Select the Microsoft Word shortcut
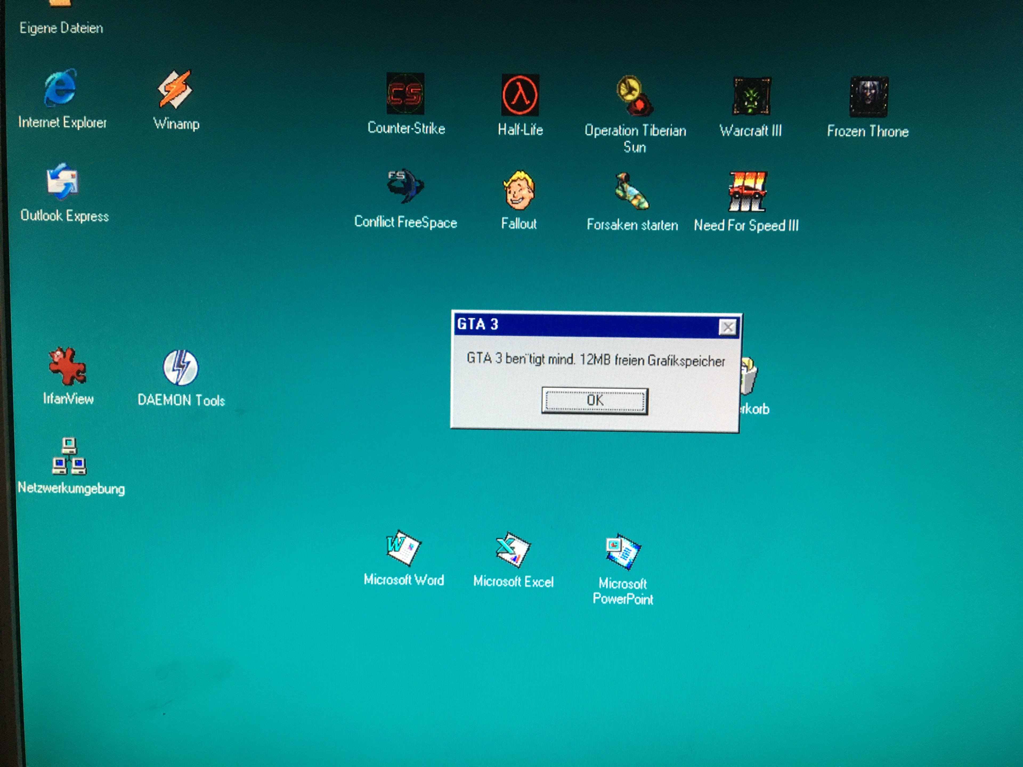Screen dimensions: 1023x767 click(403, 548)
